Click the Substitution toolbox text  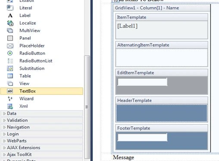[32, 68]
